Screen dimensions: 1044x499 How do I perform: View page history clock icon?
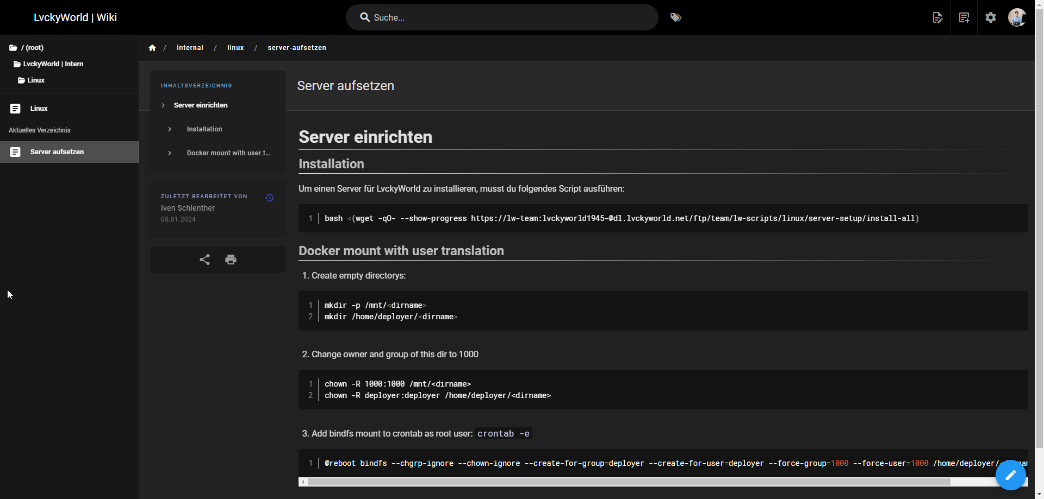point(269,198)
